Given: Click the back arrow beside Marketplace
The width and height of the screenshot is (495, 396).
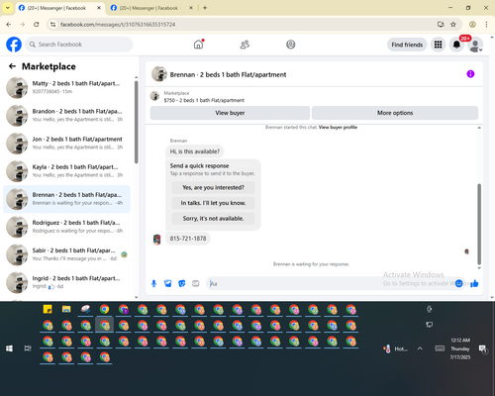Looking at the screenshot, I should point(12,66).
